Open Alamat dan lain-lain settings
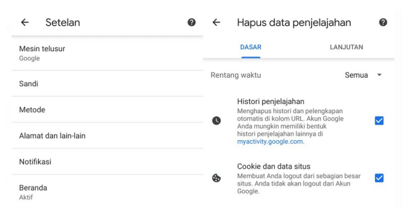Viewport: 416px width, 218px height. coord(107,135)
